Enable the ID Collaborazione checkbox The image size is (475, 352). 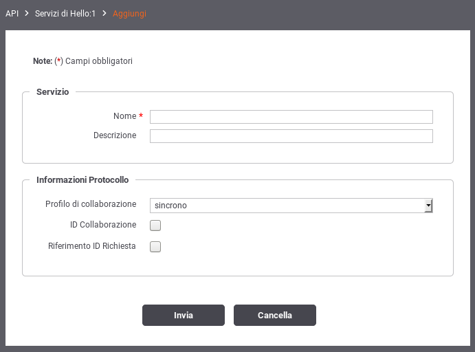[x=155, y=225]
